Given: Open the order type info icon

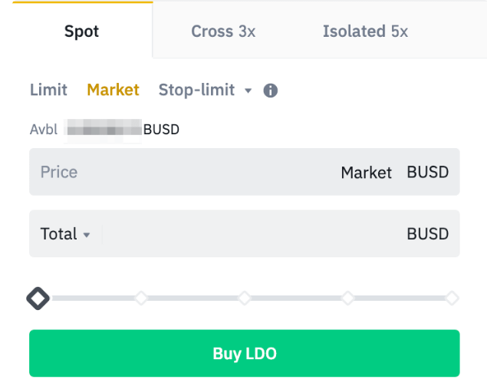Looking at the screenshot, I should click(x=270, y=91).
